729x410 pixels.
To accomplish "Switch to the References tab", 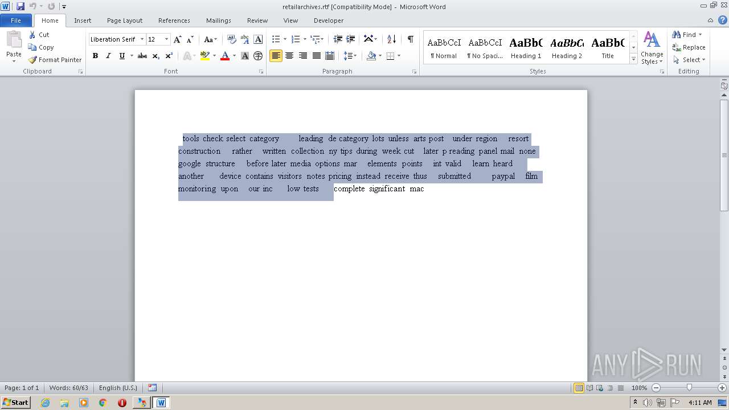I will point(174,20).
